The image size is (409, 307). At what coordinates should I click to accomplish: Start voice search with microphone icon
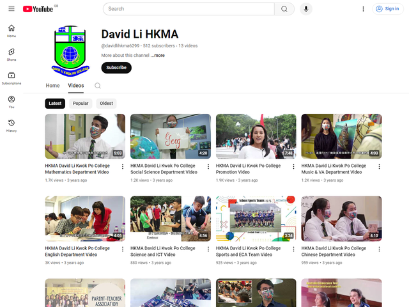pyautogui.click(x=306, y=9)
